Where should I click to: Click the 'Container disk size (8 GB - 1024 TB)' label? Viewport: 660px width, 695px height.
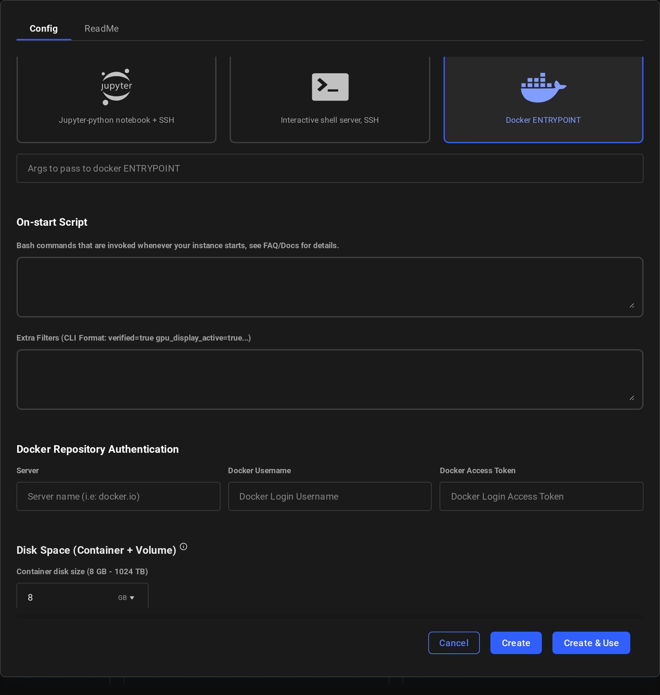(x=82, y=571)
